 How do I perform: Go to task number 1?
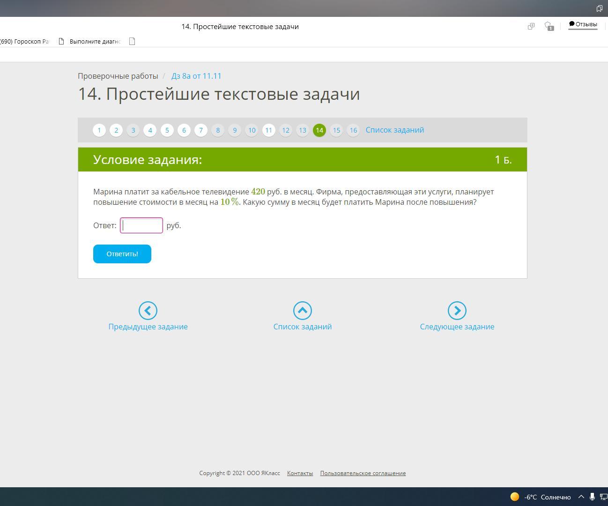tap(99, 130)
